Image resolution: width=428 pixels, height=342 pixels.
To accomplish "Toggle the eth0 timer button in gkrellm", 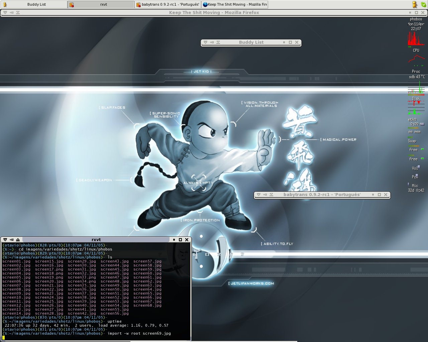I will point(422,124).
